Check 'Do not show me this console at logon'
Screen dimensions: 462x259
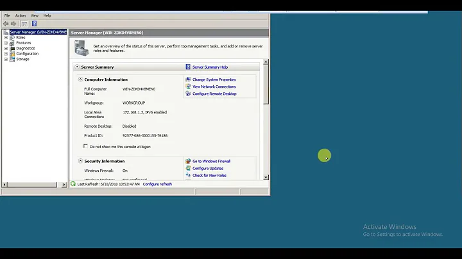tap(85, 146)
